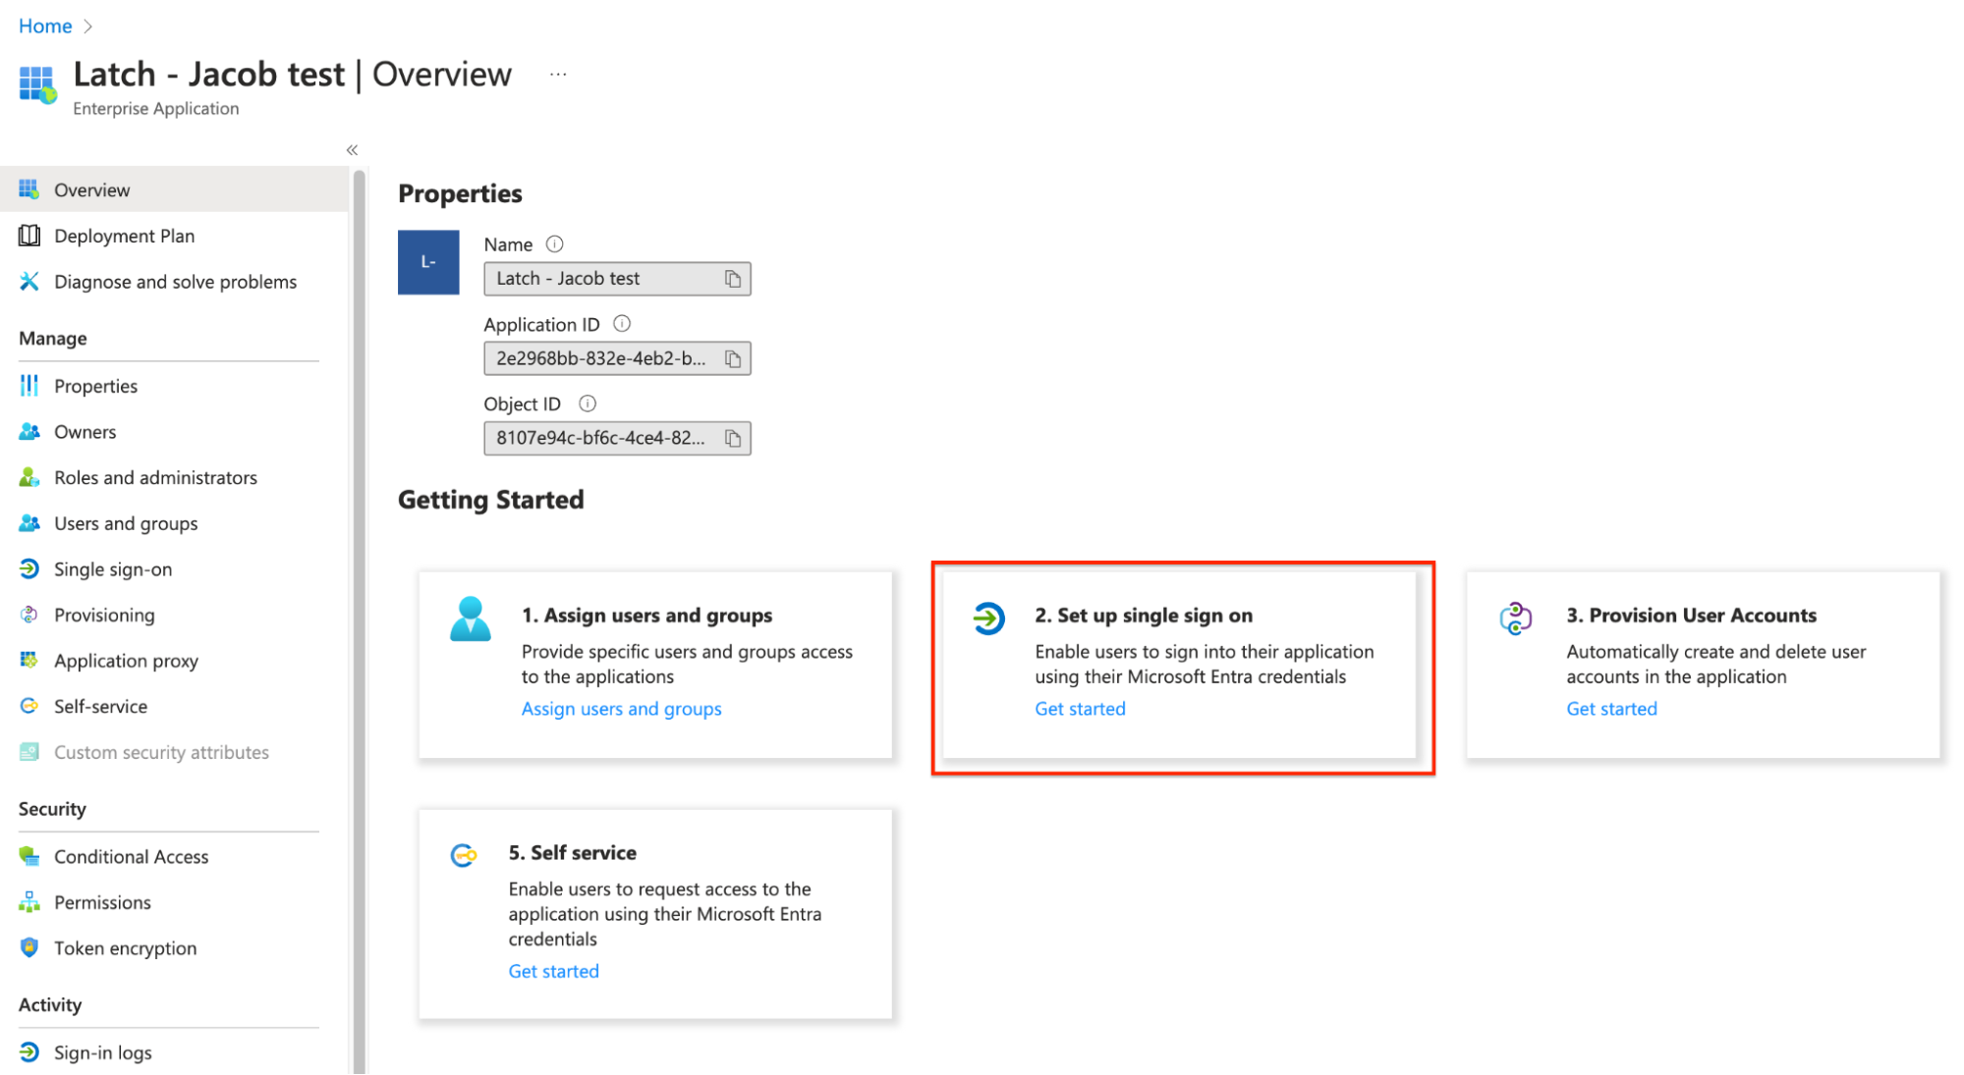
Task: Click the sidebar vertical scrollbar
Action: (x=360, y=589)
